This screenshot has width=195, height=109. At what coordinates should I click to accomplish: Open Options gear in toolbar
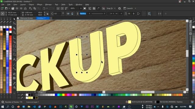click(119, 8)
